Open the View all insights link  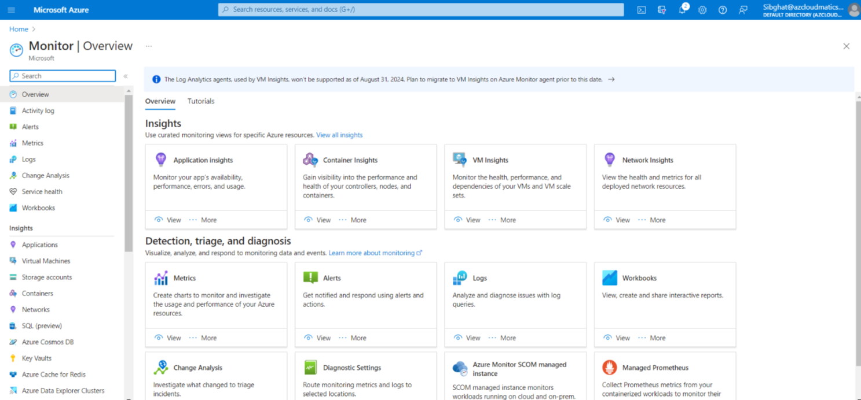click(339, 135)
